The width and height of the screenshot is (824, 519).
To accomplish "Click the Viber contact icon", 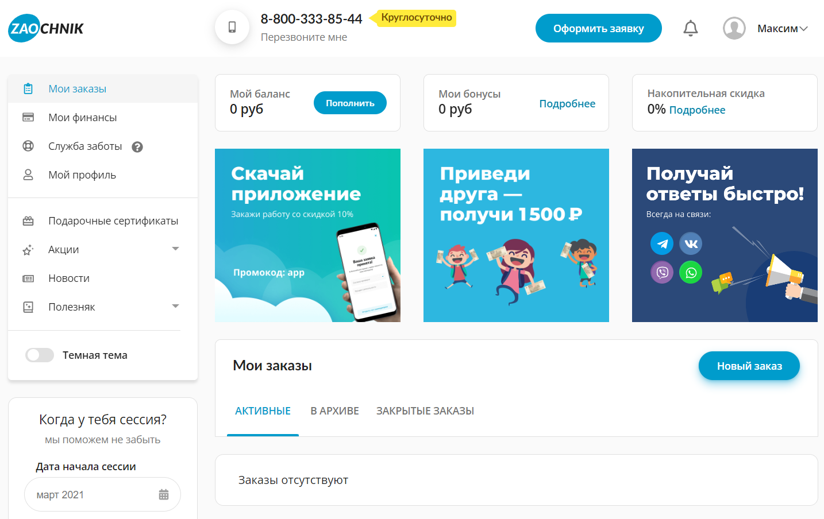I will [x=662, y=272].
